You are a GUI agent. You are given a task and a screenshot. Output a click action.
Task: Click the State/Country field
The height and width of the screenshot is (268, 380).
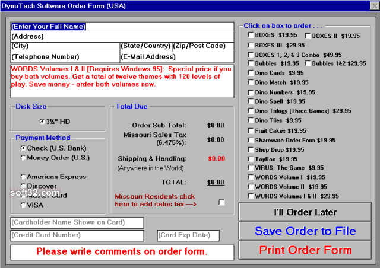point(146,46)
